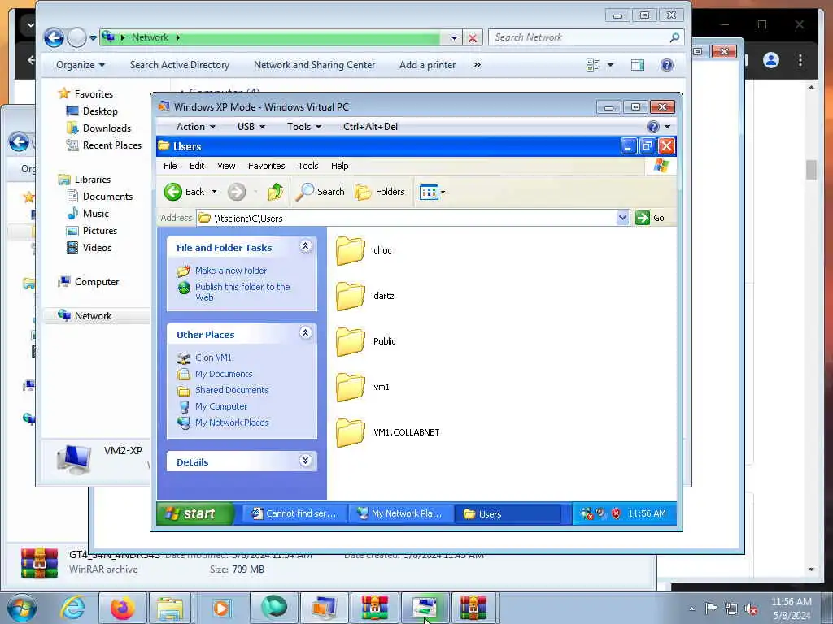Screen dimensions: 833x624
Task: Click the XP start button
Action: (x=194, y=513)
